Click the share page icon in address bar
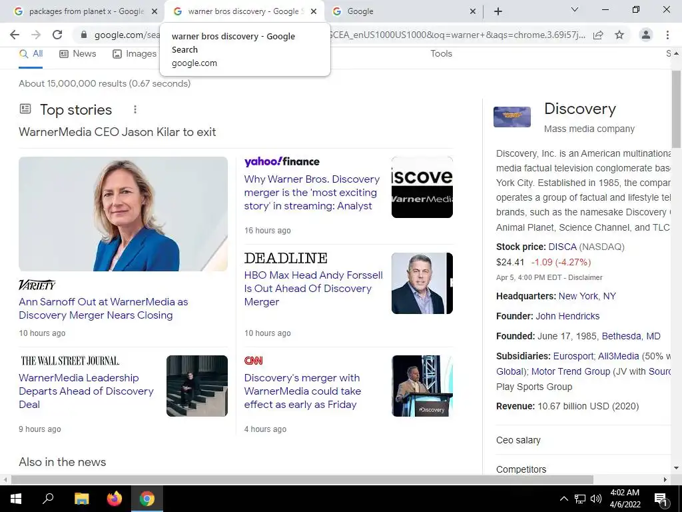682x512 pixels. (x=598, y=35)
